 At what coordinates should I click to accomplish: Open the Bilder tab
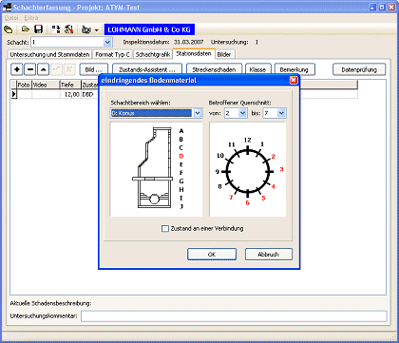pos(224,54)
